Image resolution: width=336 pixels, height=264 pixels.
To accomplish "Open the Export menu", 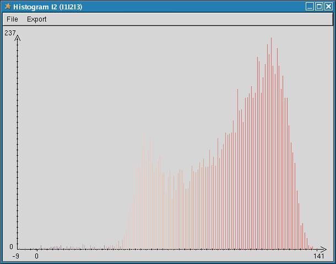I will [x=37, y=19].
